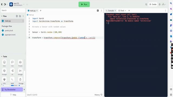
Task: Open the Docs tool
Action: pyautogui.click(x=4, y=63)
